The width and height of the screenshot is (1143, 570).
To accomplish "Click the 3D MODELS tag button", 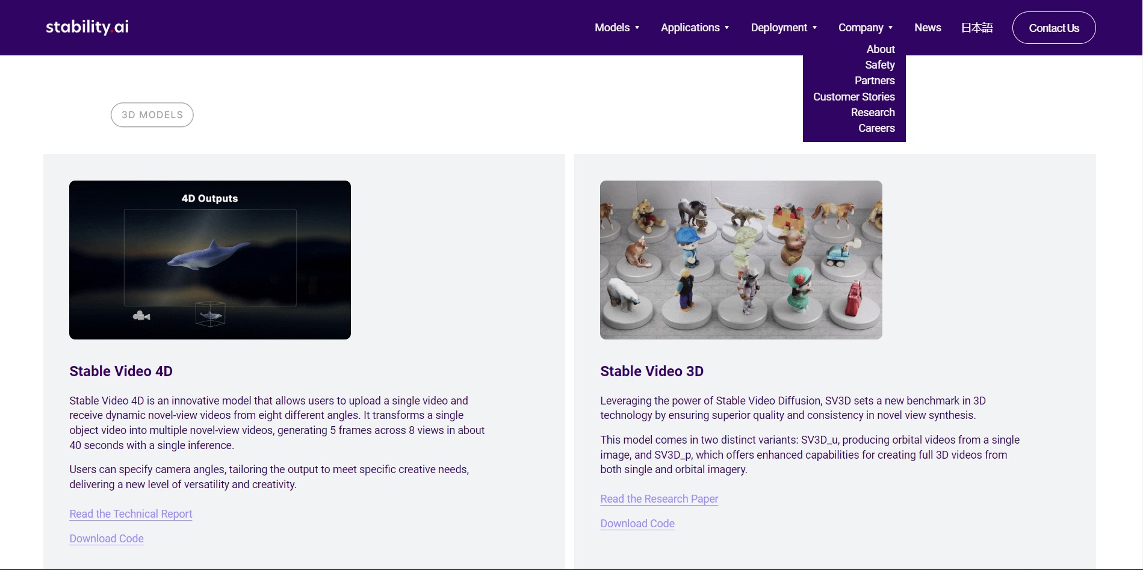I will pyautogui.click(x=152, y=115).
